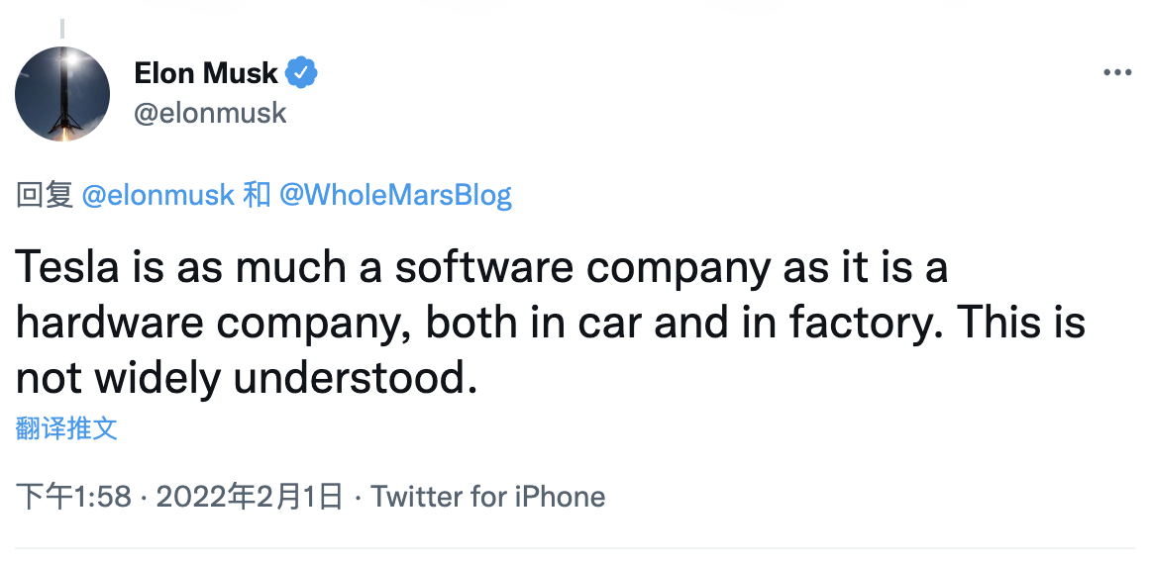Click the horizontal divider below the tweet
Image resolution: width=1149 pixels, height=562 pixels.
point(574,547)
